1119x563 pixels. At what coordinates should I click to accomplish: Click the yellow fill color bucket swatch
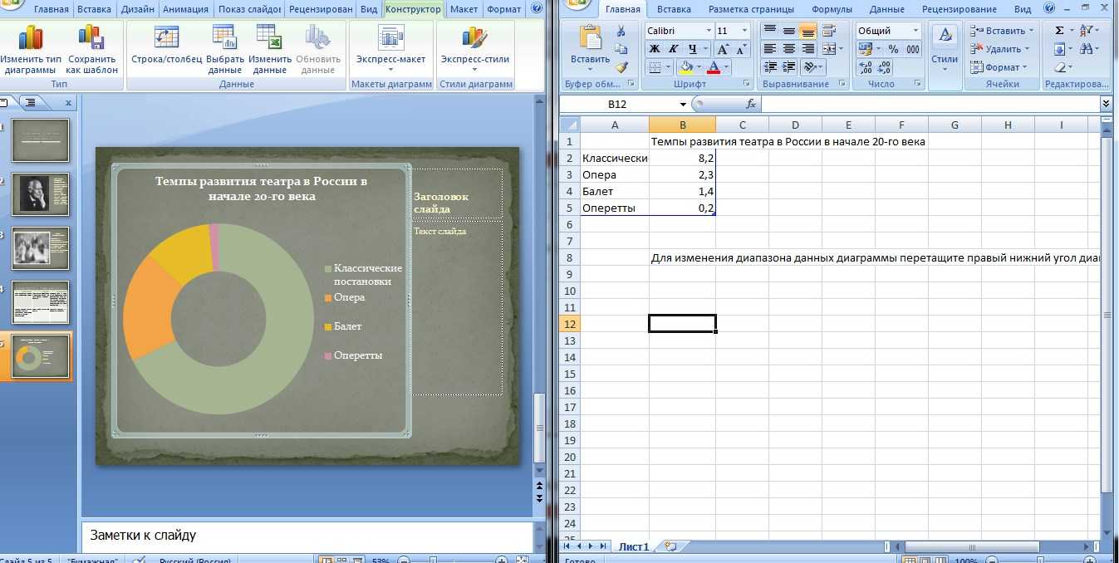(686, 67)
